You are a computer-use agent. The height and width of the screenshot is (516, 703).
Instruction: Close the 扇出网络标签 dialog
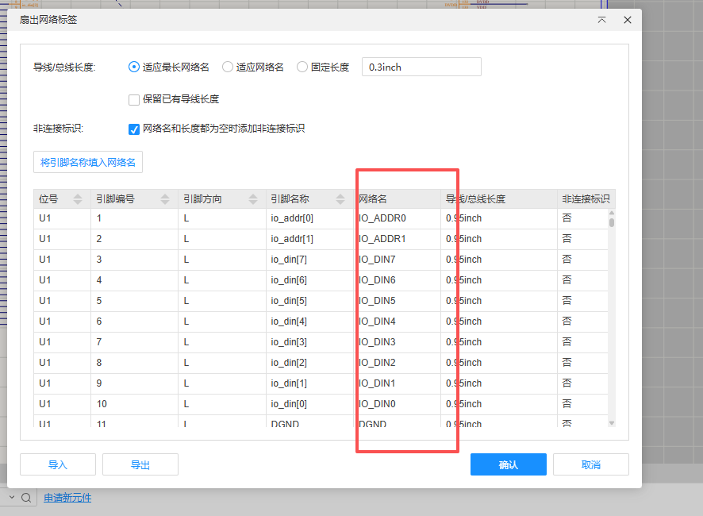pos(627,20)
